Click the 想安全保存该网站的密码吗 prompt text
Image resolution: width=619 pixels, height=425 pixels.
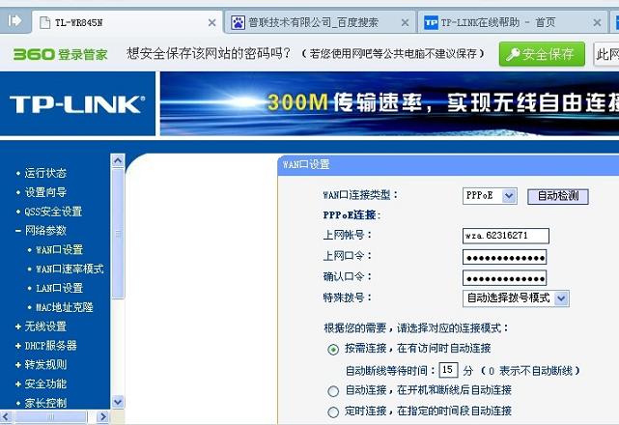[x=209, y=53]
